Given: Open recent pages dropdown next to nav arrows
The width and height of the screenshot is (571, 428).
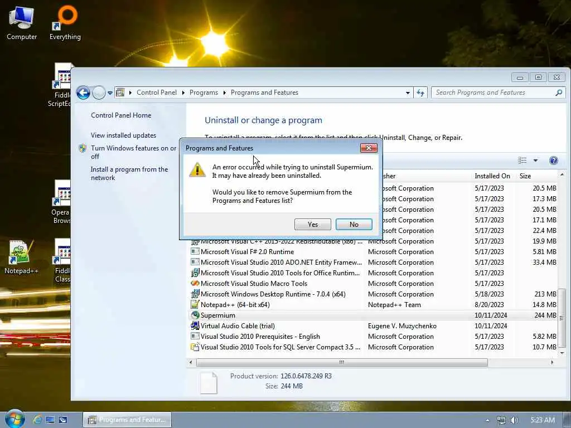Looking at the screenshot, I should point(110,93).
